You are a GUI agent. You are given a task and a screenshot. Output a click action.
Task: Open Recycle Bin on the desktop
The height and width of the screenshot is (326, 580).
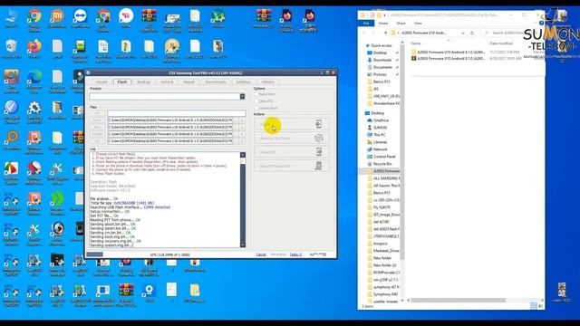(12, 47)
